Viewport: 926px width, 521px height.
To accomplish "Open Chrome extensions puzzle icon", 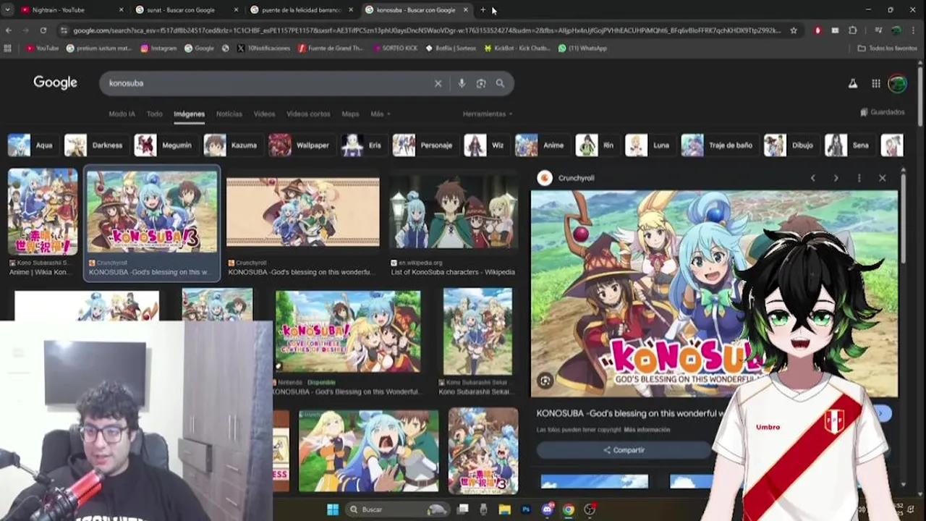I will [853, 30].
